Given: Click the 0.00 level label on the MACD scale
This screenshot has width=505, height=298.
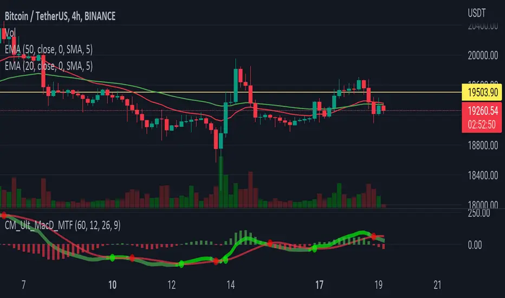Looking at the screenshot, I should [475, 245].
